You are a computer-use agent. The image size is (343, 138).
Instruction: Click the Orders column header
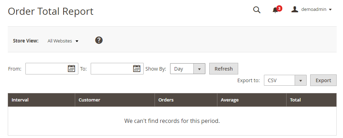186,100
